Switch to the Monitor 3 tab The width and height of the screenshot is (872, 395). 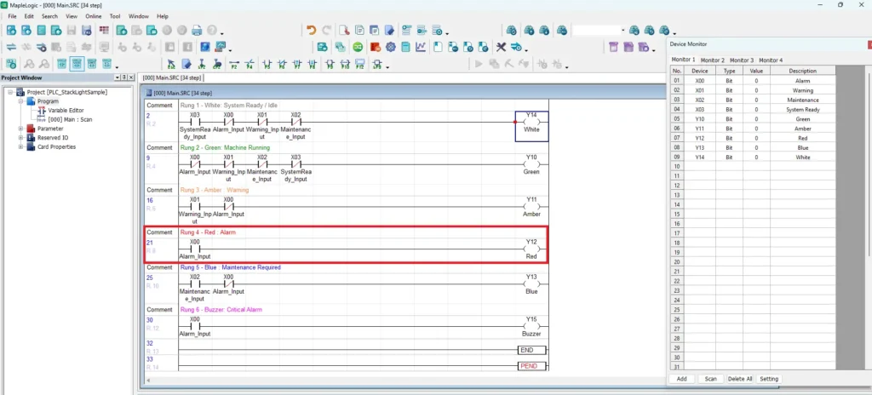point(742,60)
